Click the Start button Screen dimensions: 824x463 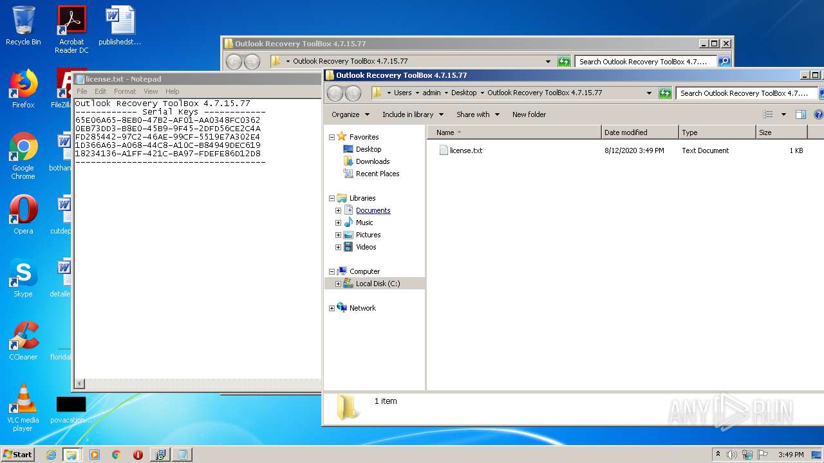17,455
